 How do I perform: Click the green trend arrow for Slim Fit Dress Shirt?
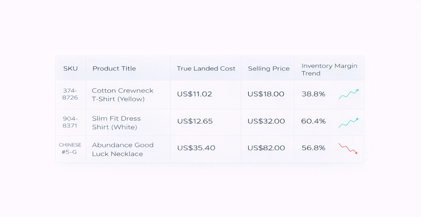349,122
